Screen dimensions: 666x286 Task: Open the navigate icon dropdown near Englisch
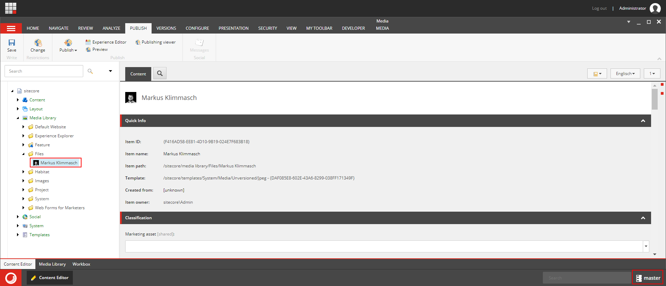(x=597, y=74)
